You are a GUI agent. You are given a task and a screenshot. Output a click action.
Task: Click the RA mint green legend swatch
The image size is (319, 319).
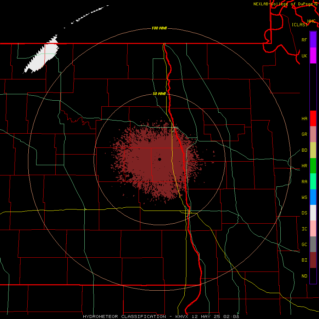[x=313, y=181]
